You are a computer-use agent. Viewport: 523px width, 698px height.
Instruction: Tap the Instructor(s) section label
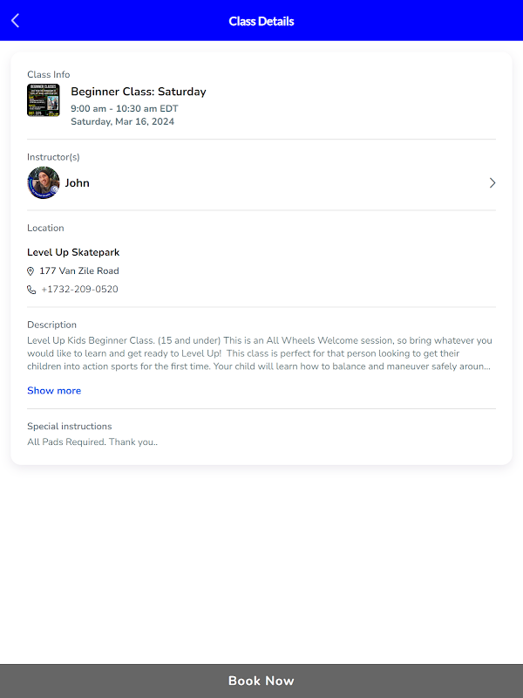[x=53, y=157]
